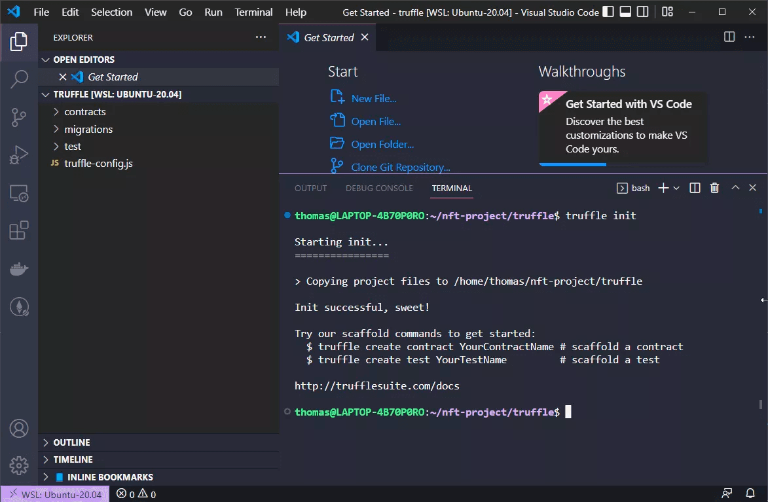This screenshot has height=502, width=768.
Task: Open the View menu
Action: [x=155, y=12]
